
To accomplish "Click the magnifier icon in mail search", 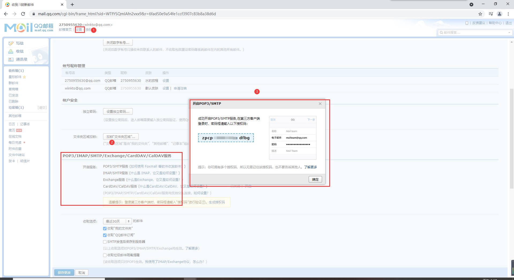I will pos(441,33).
